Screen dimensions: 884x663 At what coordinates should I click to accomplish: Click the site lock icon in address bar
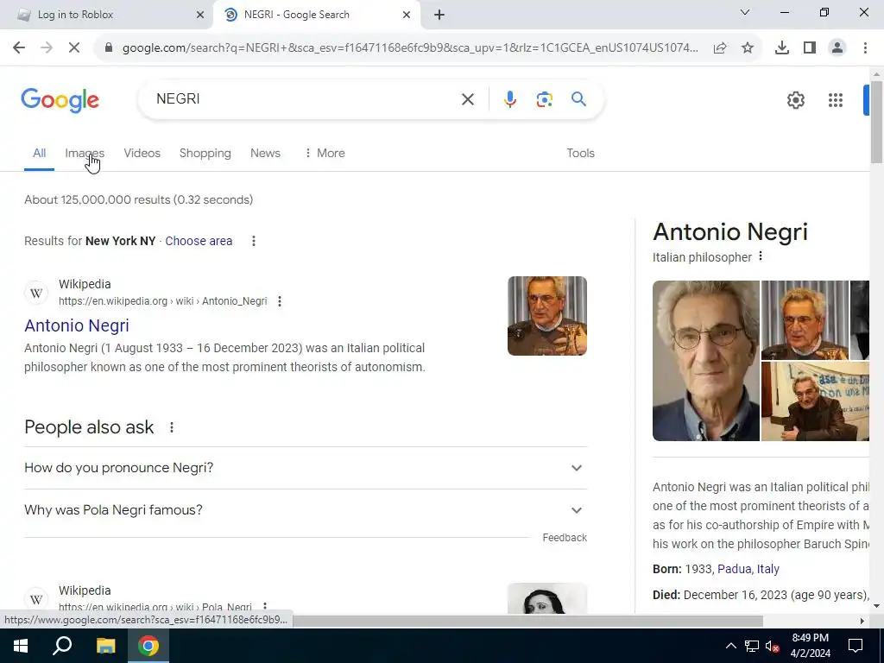pos(109,48)
